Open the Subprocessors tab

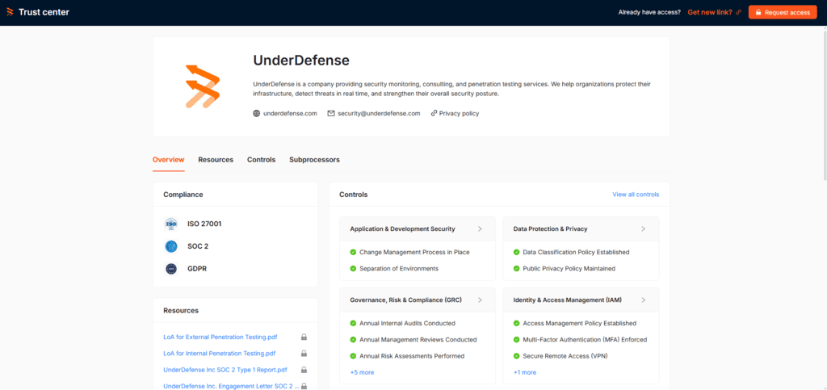314,160
